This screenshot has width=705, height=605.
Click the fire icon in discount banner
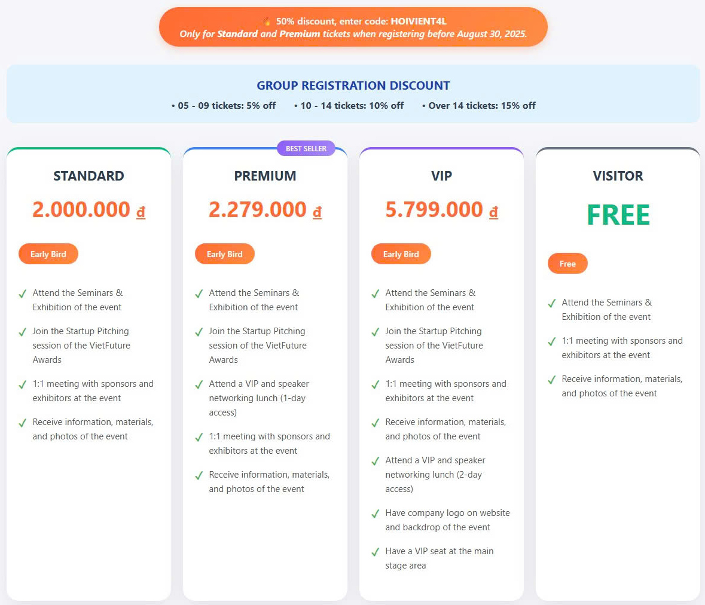267,21
